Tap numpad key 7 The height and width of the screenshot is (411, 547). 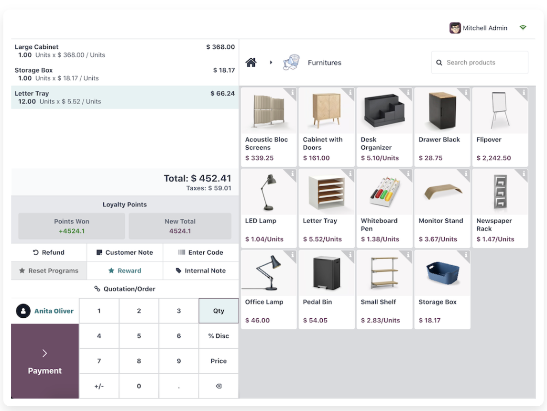pos(99,361)
